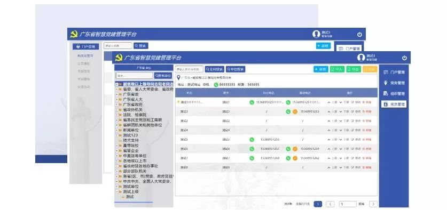
Task: Click the green 导出 button
Action: 354,69
